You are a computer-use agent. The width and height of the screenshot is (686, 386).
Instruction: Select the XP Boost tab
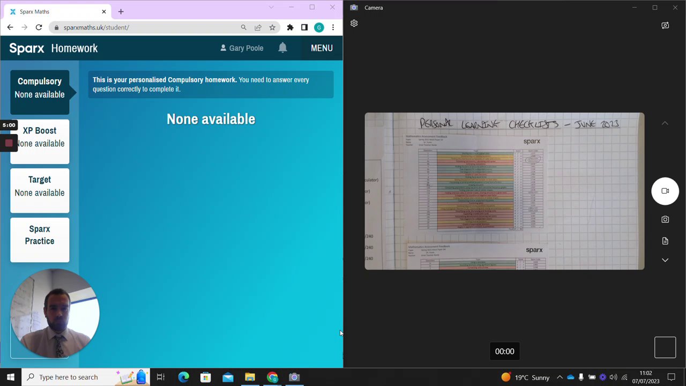point(40,142)
